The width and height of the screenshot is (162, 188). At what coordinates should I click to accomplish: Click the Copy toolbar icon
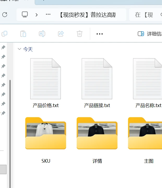point(4,34)
